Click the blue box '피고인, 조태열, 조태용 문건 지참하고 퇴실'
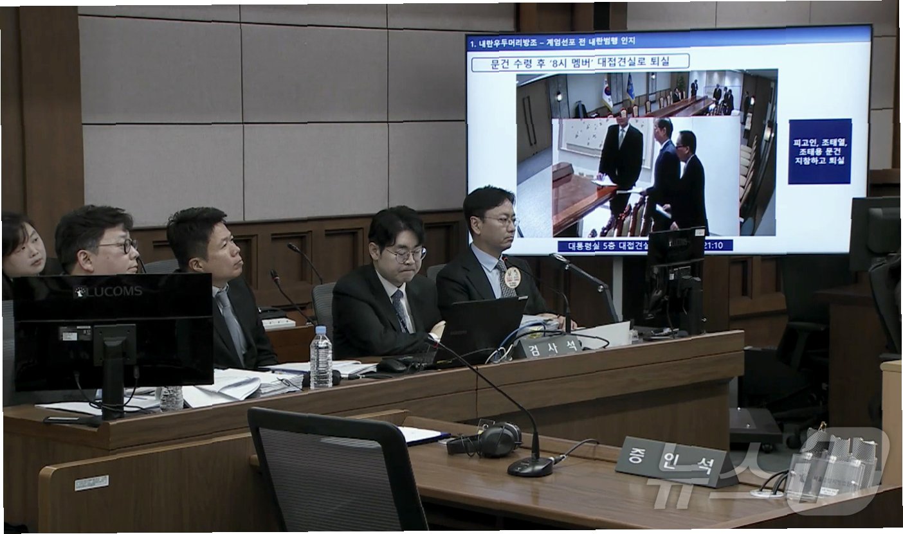This screenshot has width=903, height=534. (x=819, y=151)
